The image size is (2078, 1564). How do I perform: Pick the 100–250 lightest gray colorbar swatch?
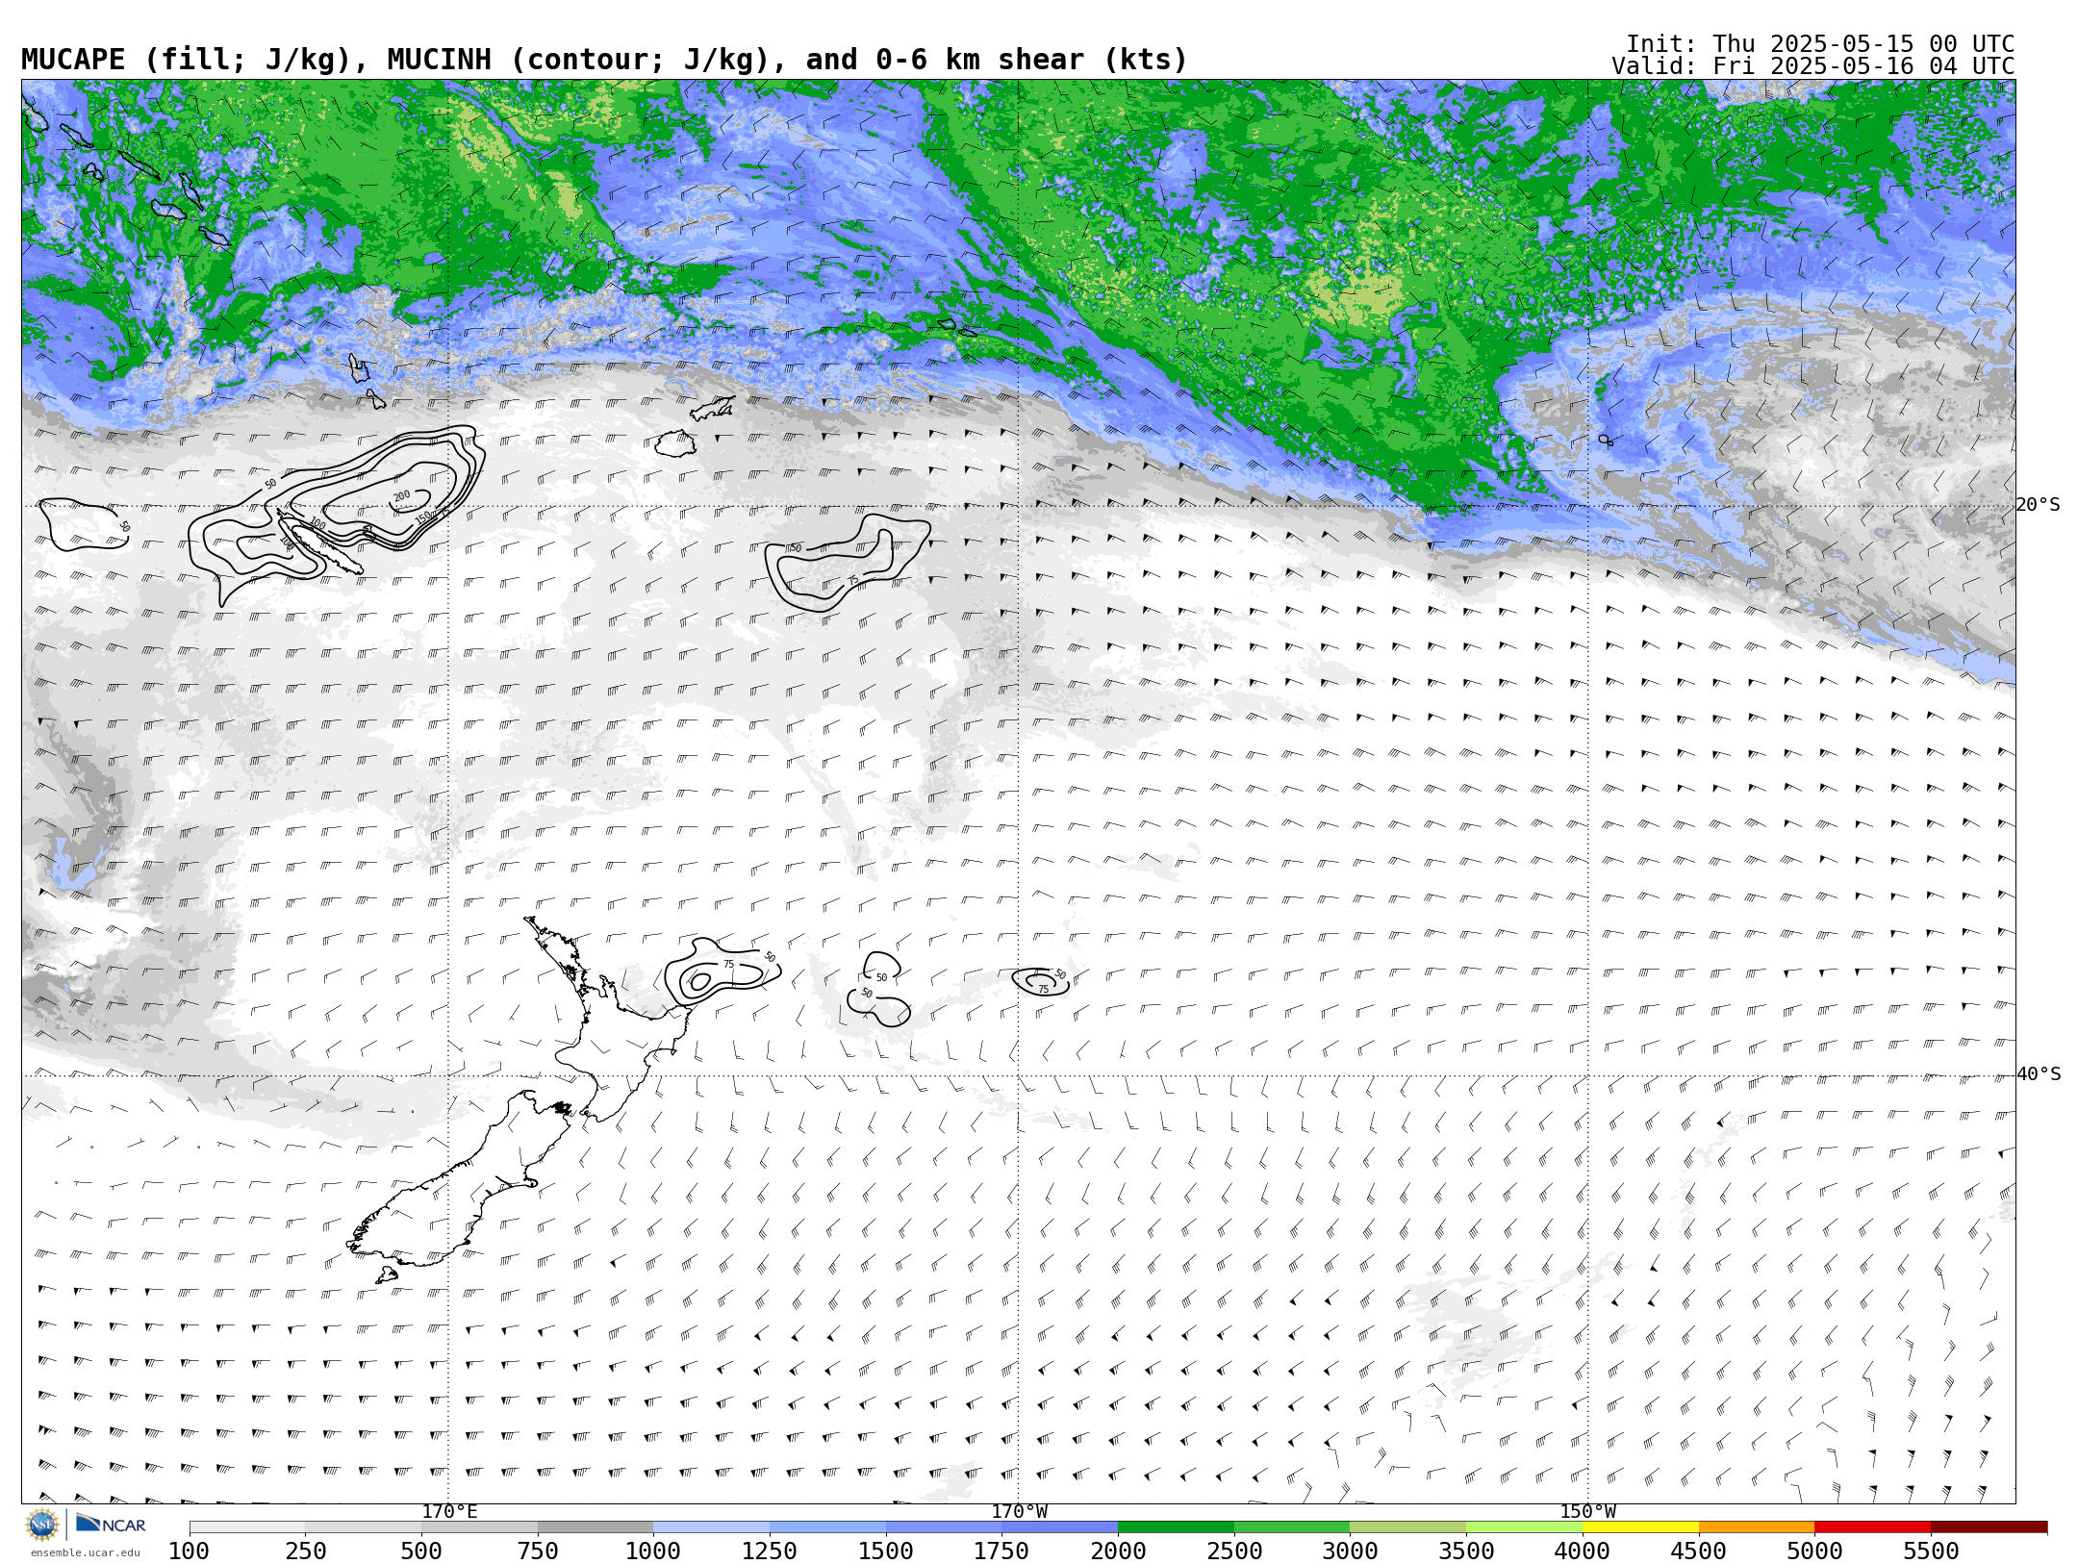coord(247,1527)
